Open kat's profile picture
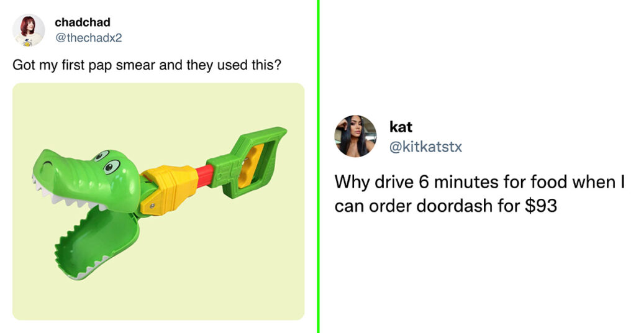This screenshot has width=636, height=333. click(355, 136)
